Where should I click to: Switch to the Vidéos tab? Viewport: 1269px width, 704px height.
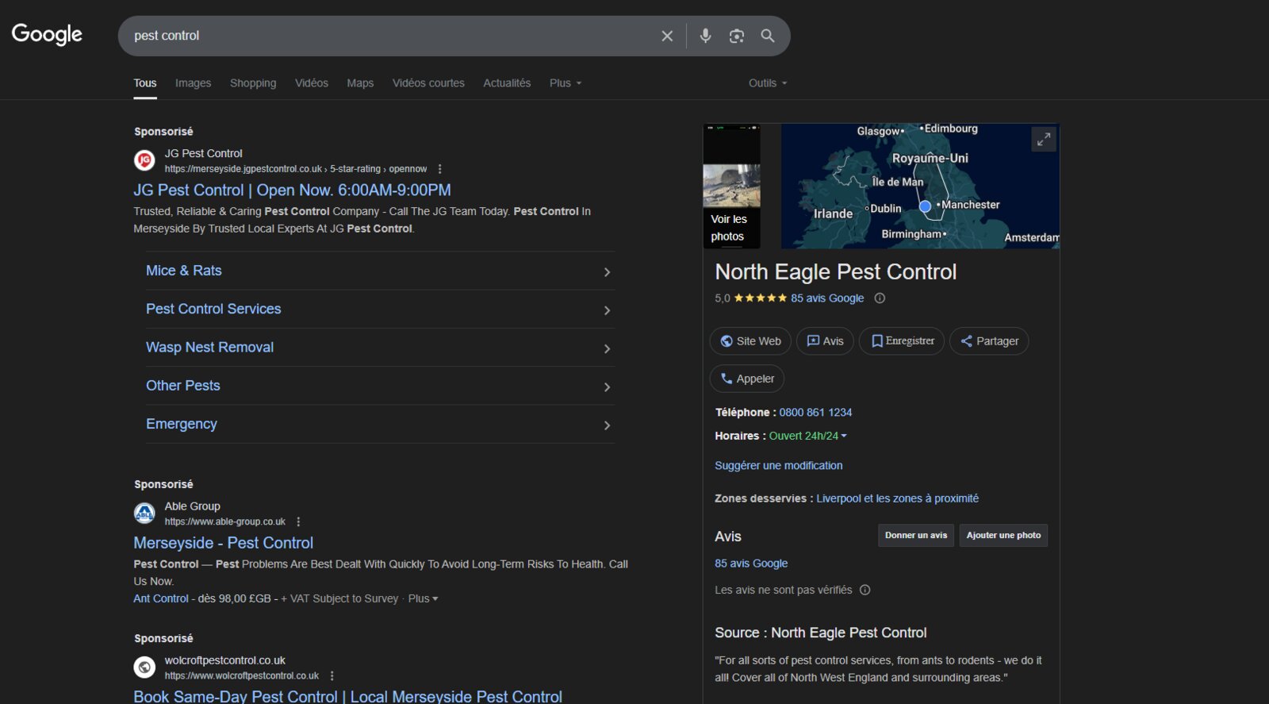click(x=312, y=83)
